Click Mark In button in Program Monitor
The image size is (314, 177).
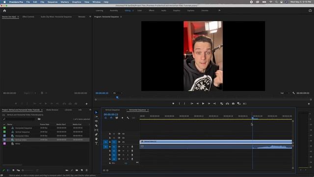tap(179, 104)
